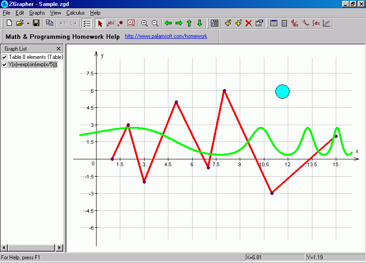
Task: Create a new graph document
Action: click(x=9, y=23)
